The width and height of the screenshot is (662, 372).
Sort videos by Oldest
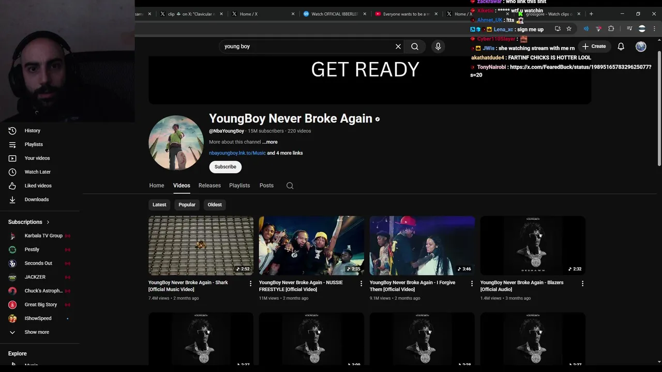tap(215, 205)
